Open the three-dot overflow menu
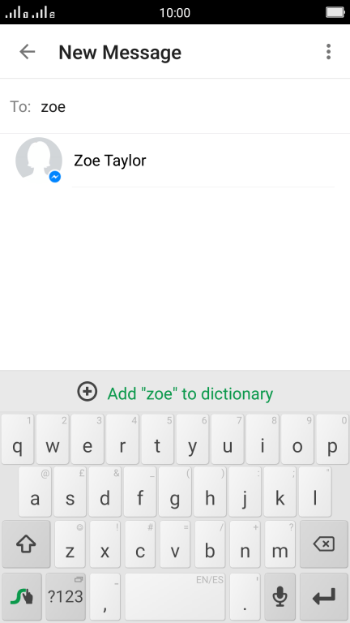 [x=328, y=52]
